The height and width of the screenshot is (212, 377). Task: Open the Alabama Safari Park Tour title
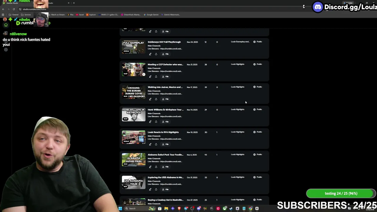(x=166, y=155)
